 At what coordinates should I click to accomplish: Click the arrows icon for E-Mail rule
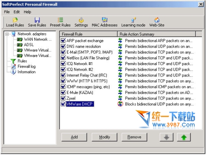click(x=120, y=52)
